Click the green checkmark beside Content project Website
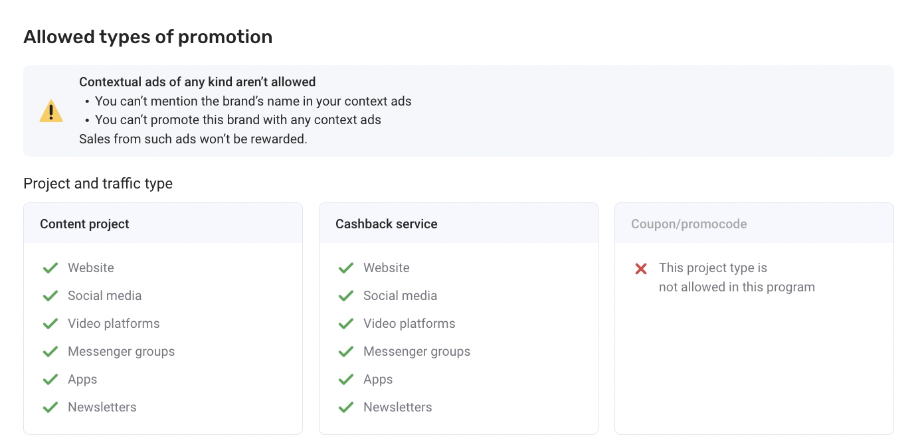 50,268
